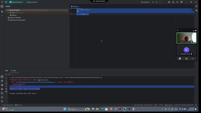Open the 4 spaces indent selector
201x113 pixels.
(x=169, y=105)
